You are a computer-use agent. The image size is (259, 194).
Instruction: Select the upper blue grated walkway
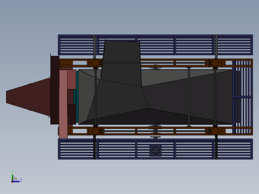(155, 45)
